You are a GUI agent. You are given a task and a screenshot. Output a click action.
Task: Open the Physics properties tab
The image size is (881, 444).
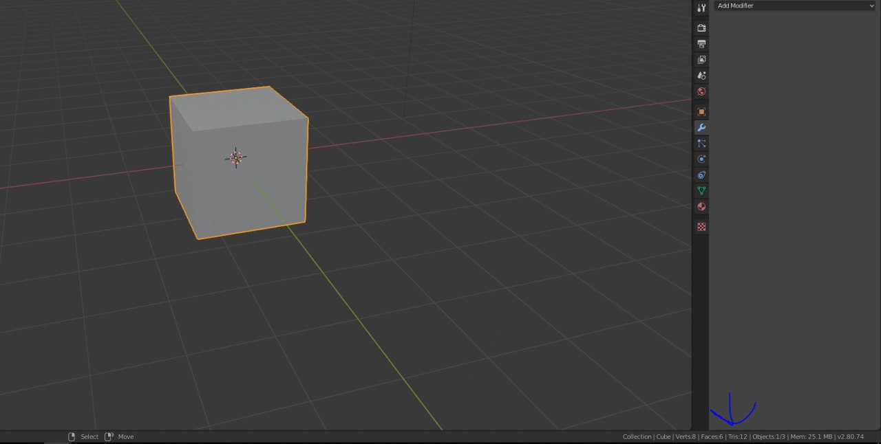[701, 159]
